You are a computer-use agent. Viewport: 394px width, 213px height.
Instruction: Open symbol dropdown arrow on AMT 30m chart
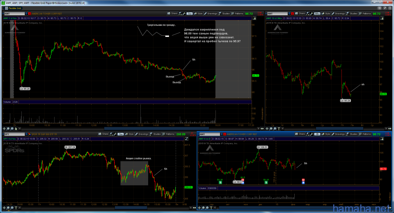(289, 14)
